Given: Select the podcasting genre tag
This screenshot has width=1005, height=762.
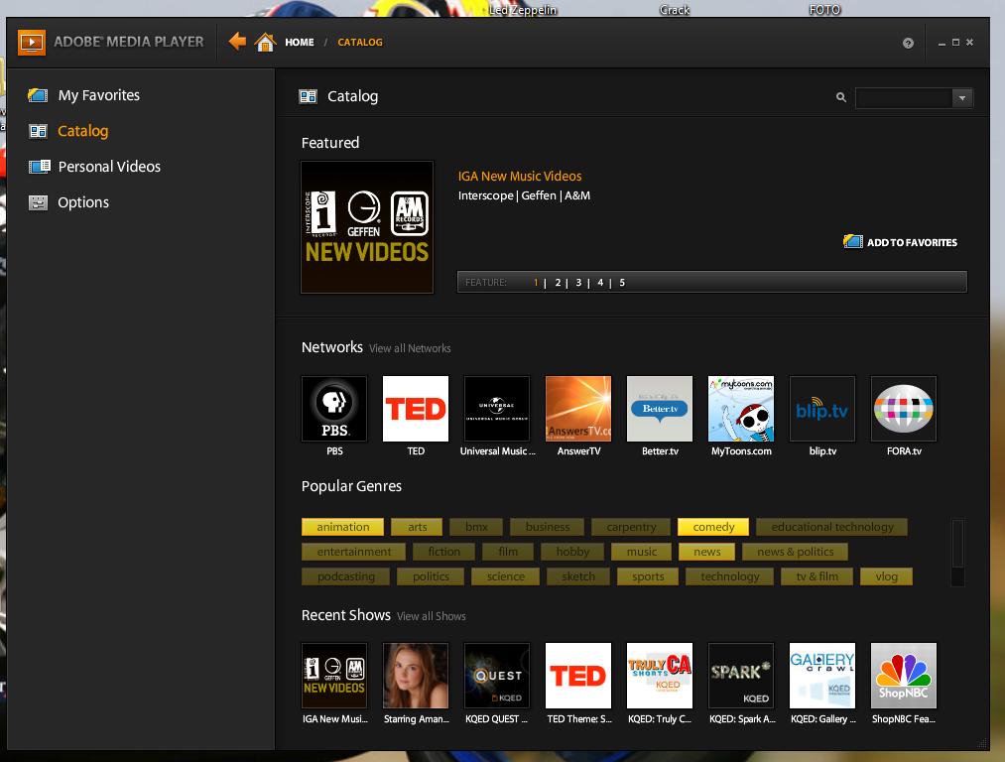Looking at the screenshot, I should (x=346, y=576).
